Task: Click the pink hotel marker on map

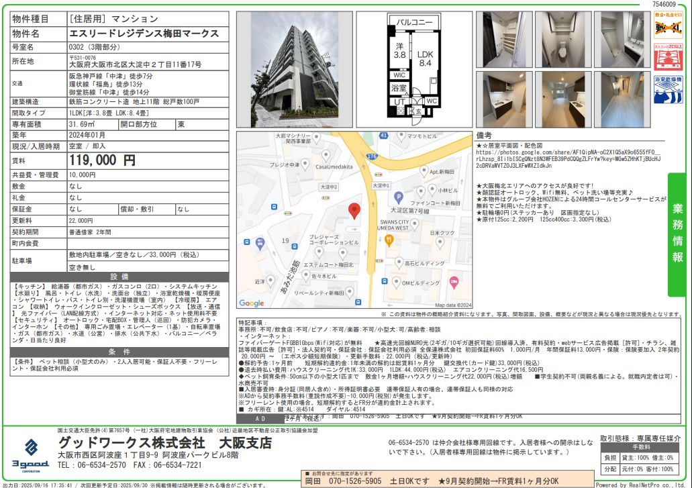Action: click(x=452, y=279)
